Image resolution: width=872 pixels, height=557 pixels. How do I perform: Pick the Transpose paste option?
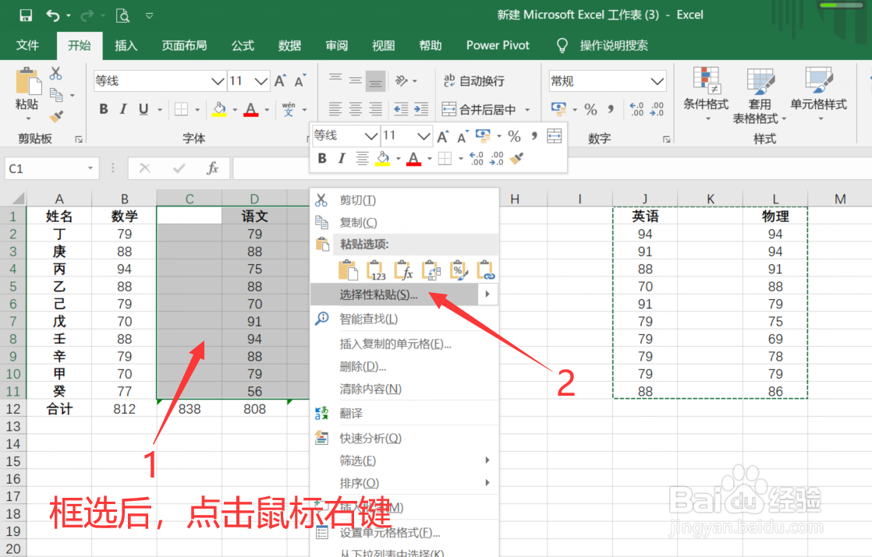pos(431,269)
